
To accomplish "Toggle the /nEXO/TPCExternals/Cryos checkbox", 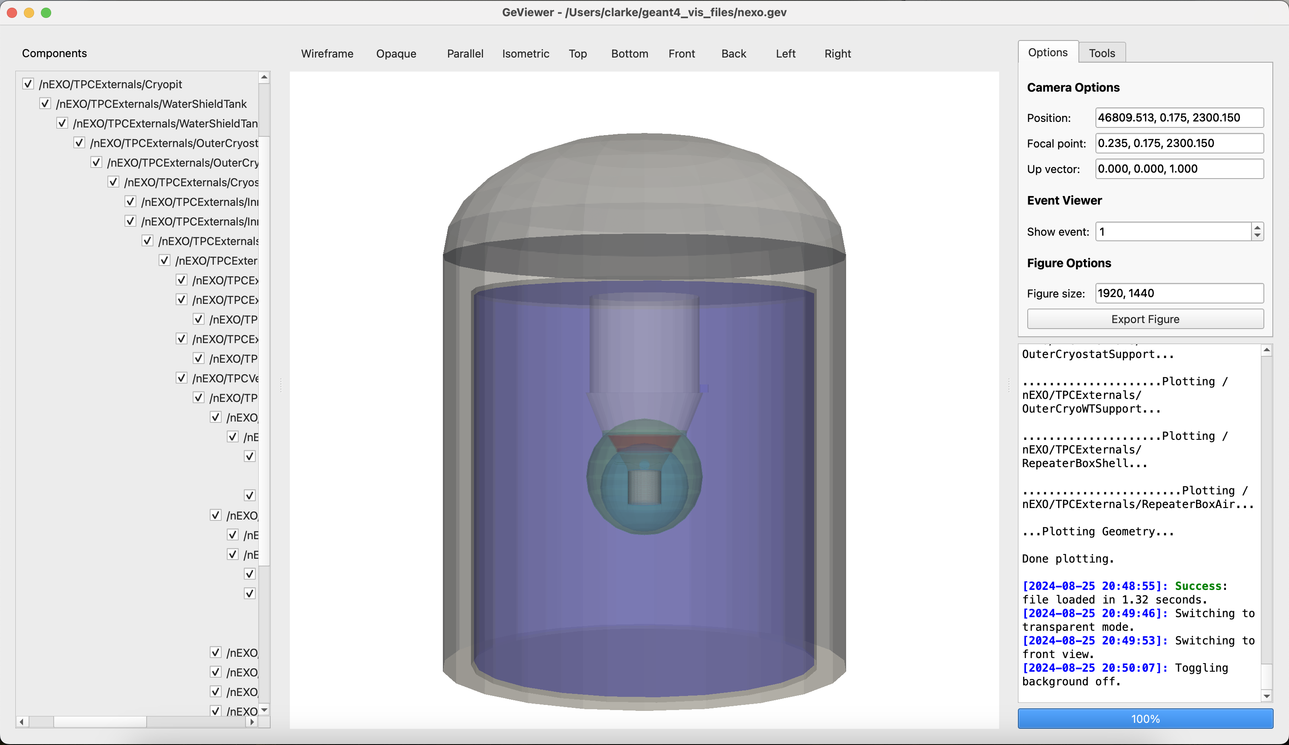I will click(113, 182).
